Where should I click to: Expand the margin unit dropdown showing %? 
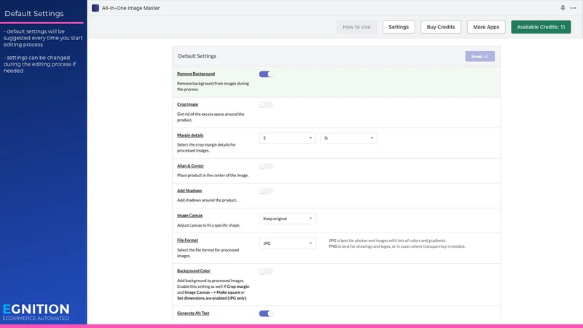click(348, 138)
